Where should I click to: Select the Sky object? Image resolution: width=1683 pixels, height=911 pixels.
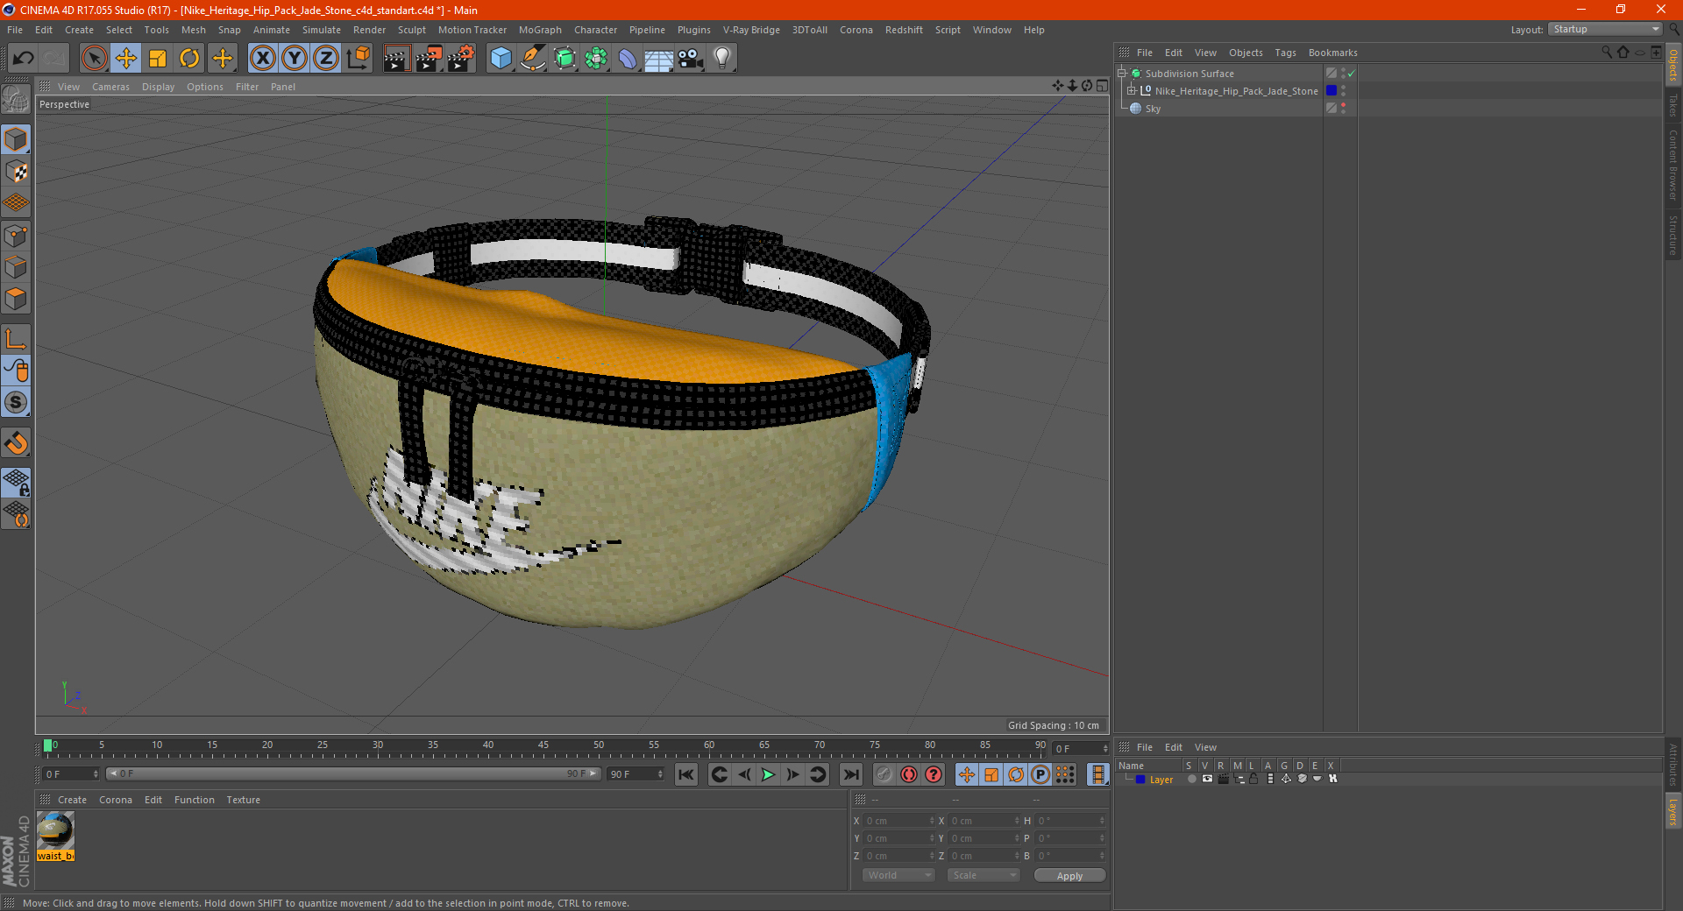[x=1153, y=109]
